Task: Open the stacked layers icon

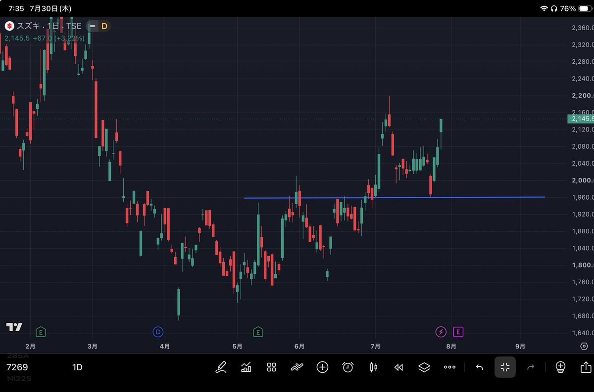Action: [424, 367]
